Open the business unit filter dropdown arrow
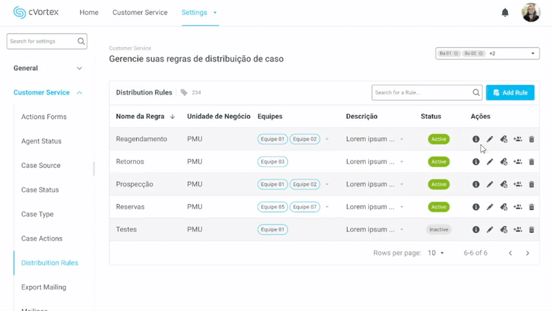This screenshot has height=311, width=552. point(533,54)
